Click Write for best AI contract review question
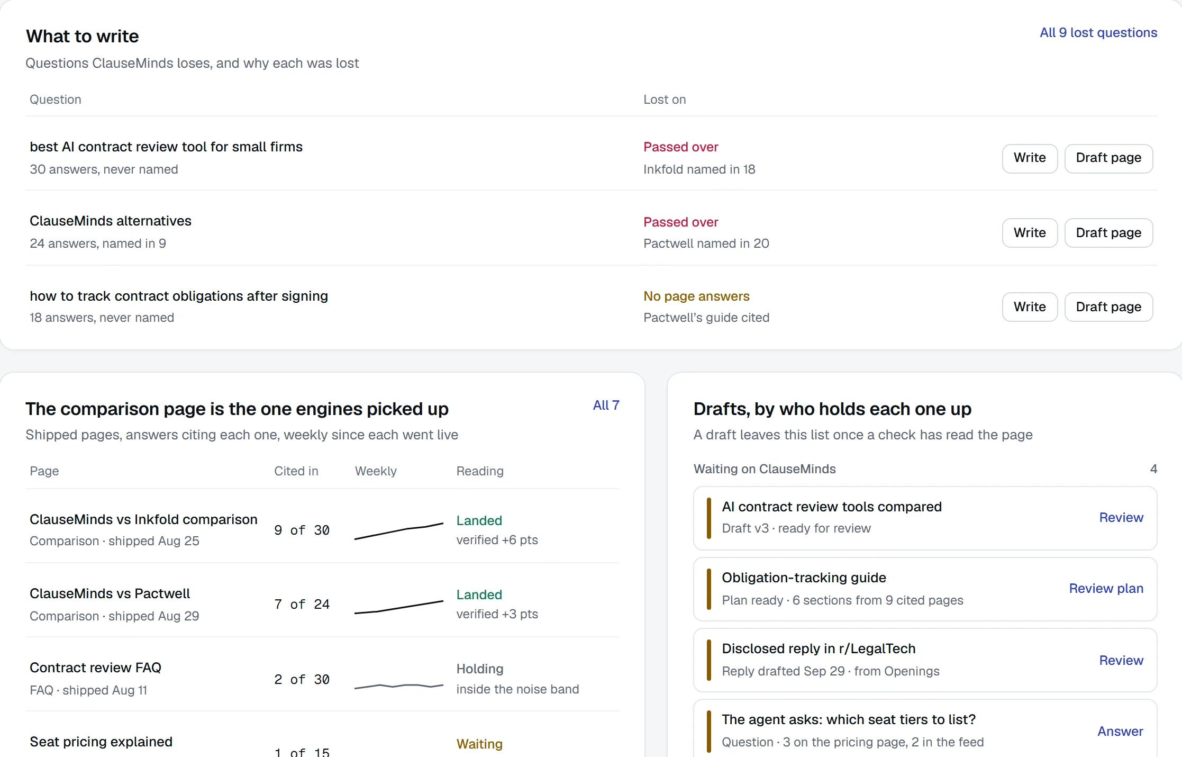Screen dimensions: 1182x757 click(x=1030, y=158)
